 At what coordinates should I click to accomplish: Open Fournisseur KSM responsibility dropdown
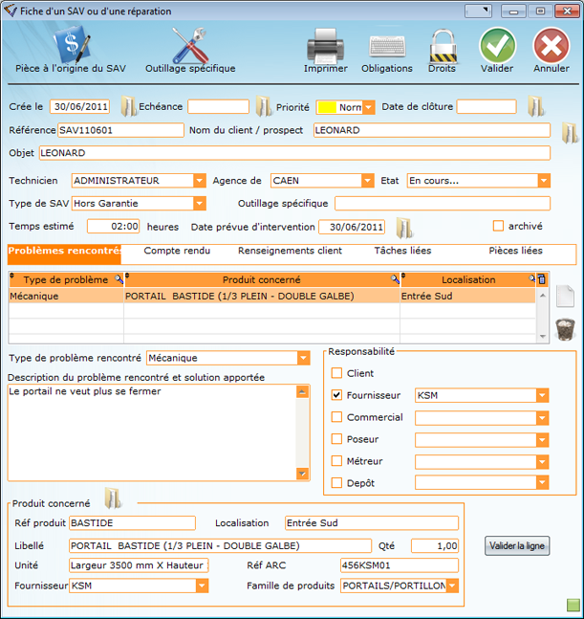(542, 395)
